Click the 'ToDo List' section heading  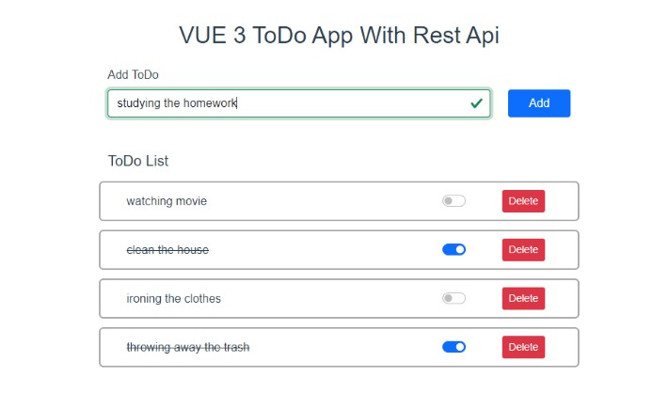pos(138,161)
